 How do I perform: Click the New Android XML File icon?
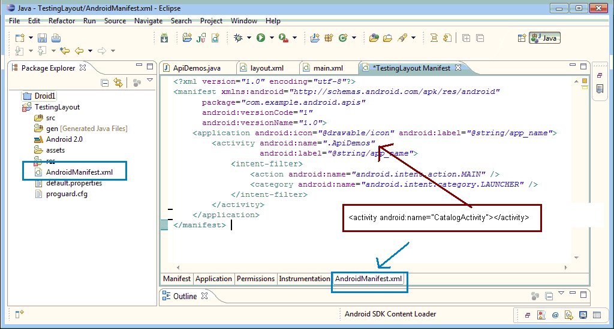click(215, 38)
